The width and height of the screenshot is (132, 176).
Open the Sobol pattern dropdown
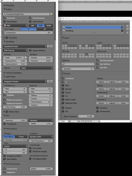[x=36, y=68]
